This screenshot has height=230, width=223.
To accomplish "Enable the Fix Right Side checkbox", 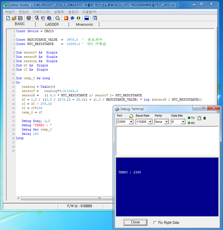I will 155,223.
